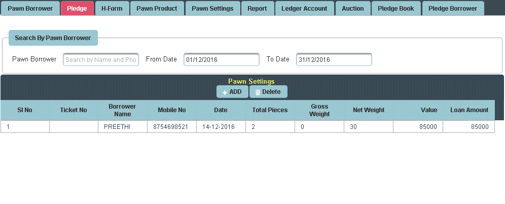This screenshot has height=204, width=505.
Task: Click the active Pledge tab
Action: [77, 9]
